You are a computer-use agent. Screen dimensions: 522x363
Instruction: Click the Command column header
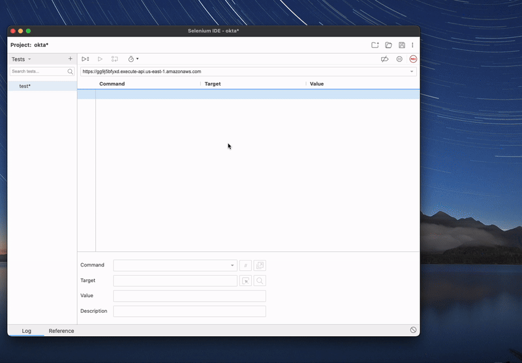[x=112, y=84]
